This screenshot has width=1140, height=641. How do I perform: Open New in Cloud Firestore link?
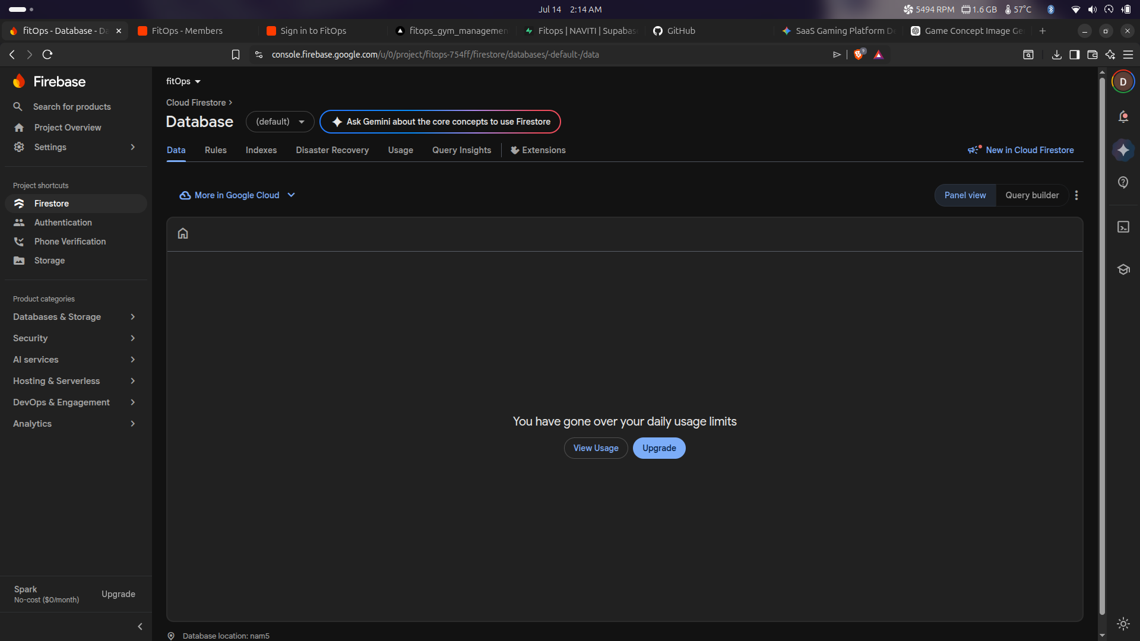tap(1021, 150)
